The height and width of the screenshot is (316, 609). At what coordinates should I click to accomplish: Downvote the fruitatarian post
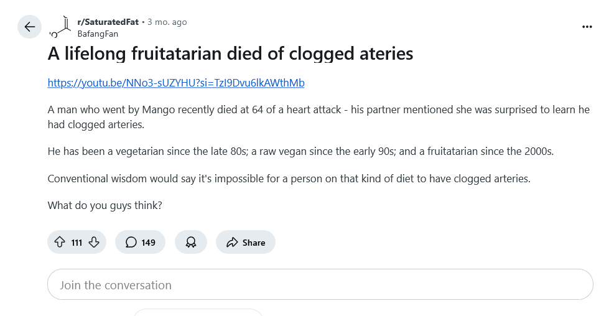click(94, 242)
